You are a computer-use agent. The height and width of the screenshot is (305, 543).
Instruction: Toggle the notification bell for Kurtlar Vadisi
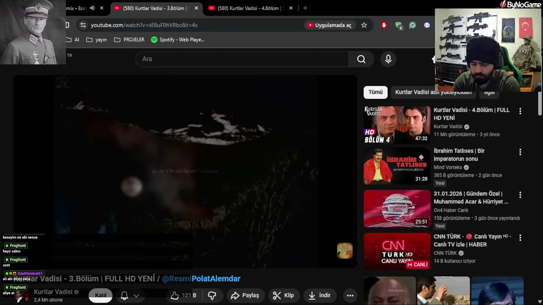[124, 295]
